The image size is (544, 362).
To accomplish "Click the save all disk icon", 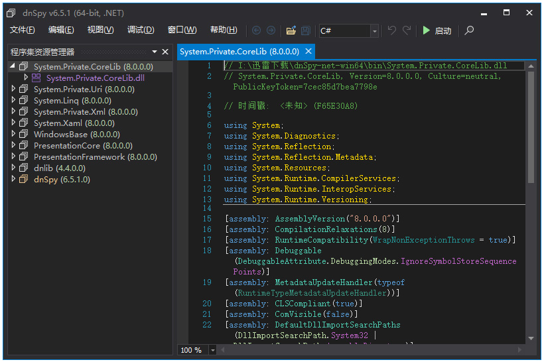I will 305,30.
